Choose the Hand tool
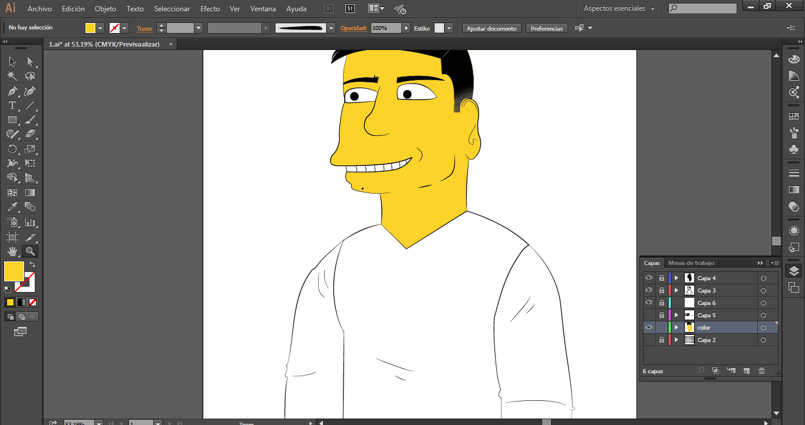 tap(12, 252)
